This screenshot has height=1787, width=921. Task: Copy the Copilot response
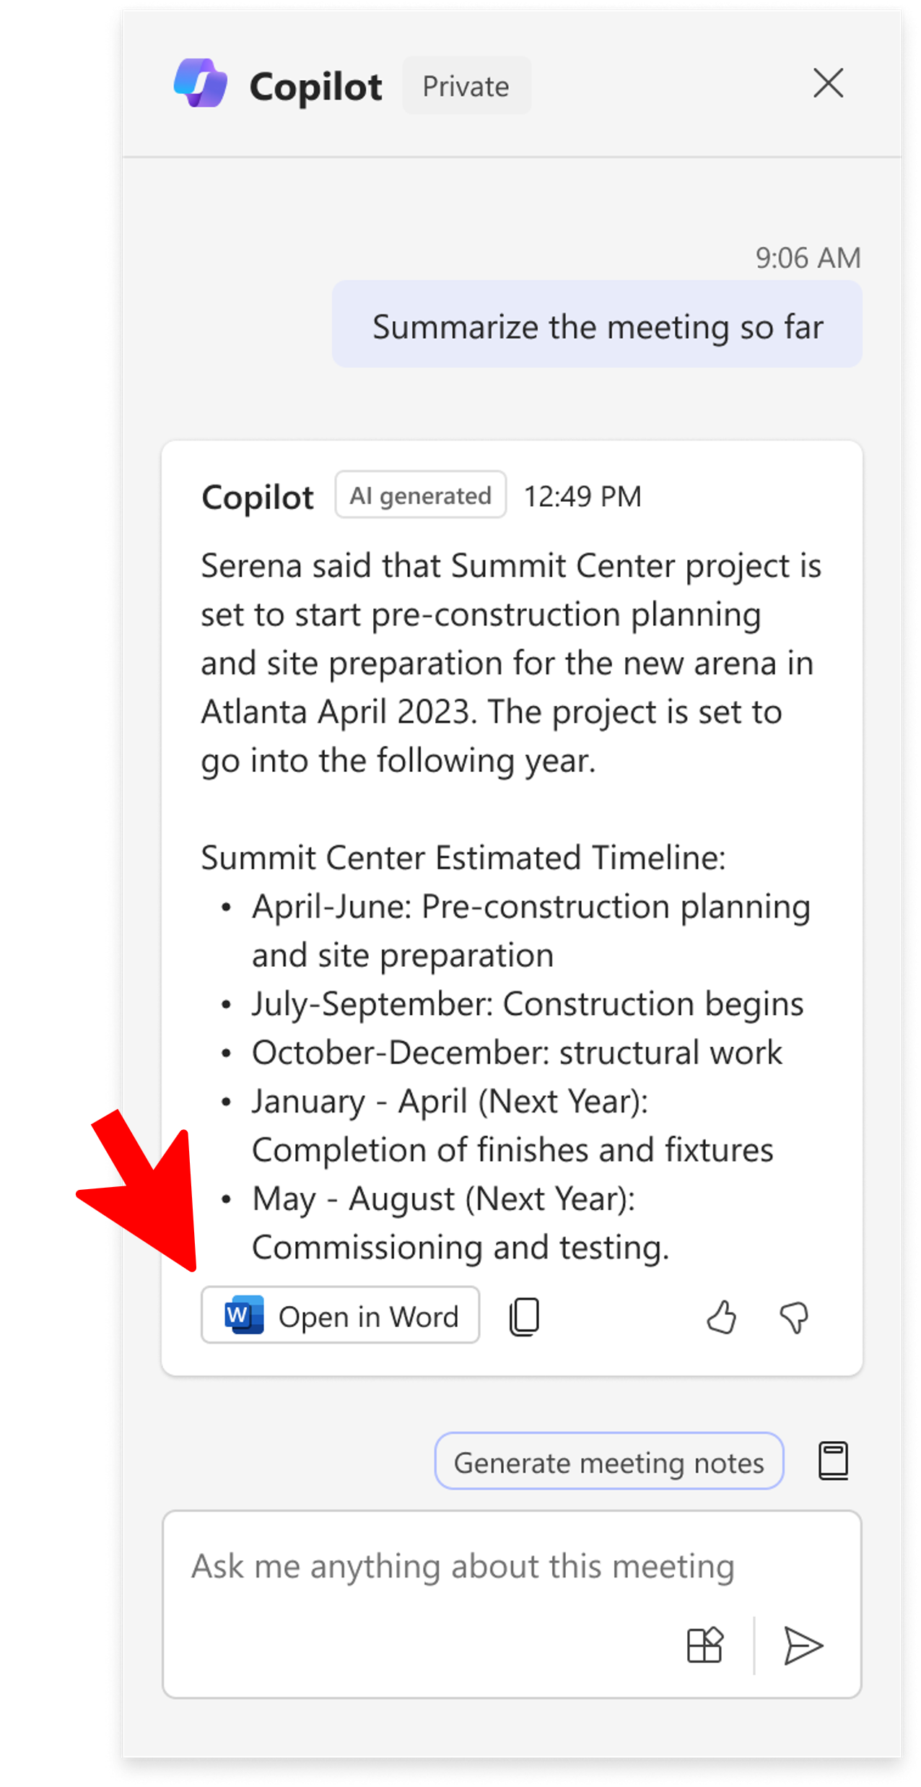click(x=525, y=1316)
